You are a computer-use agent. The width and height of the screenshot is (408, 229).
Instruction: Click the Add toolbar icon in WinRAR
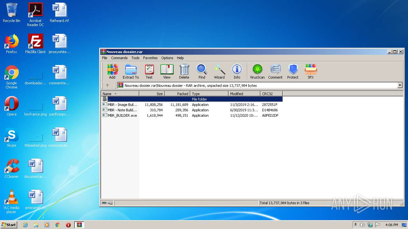click(112, 72)
